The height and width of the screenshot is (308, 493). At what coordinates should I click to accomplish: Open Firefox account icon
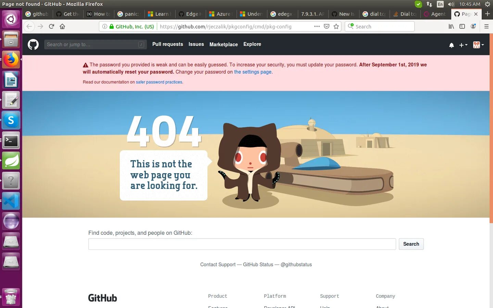(x=473, y=26)
